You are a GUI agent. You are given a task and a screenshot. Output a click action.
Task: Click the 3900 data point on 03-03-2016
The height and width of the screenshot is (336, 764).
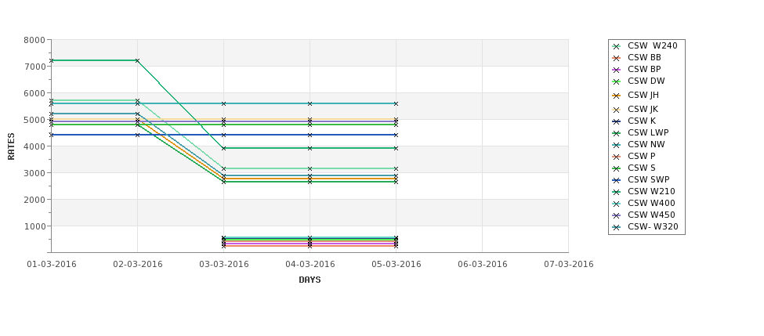223,148
